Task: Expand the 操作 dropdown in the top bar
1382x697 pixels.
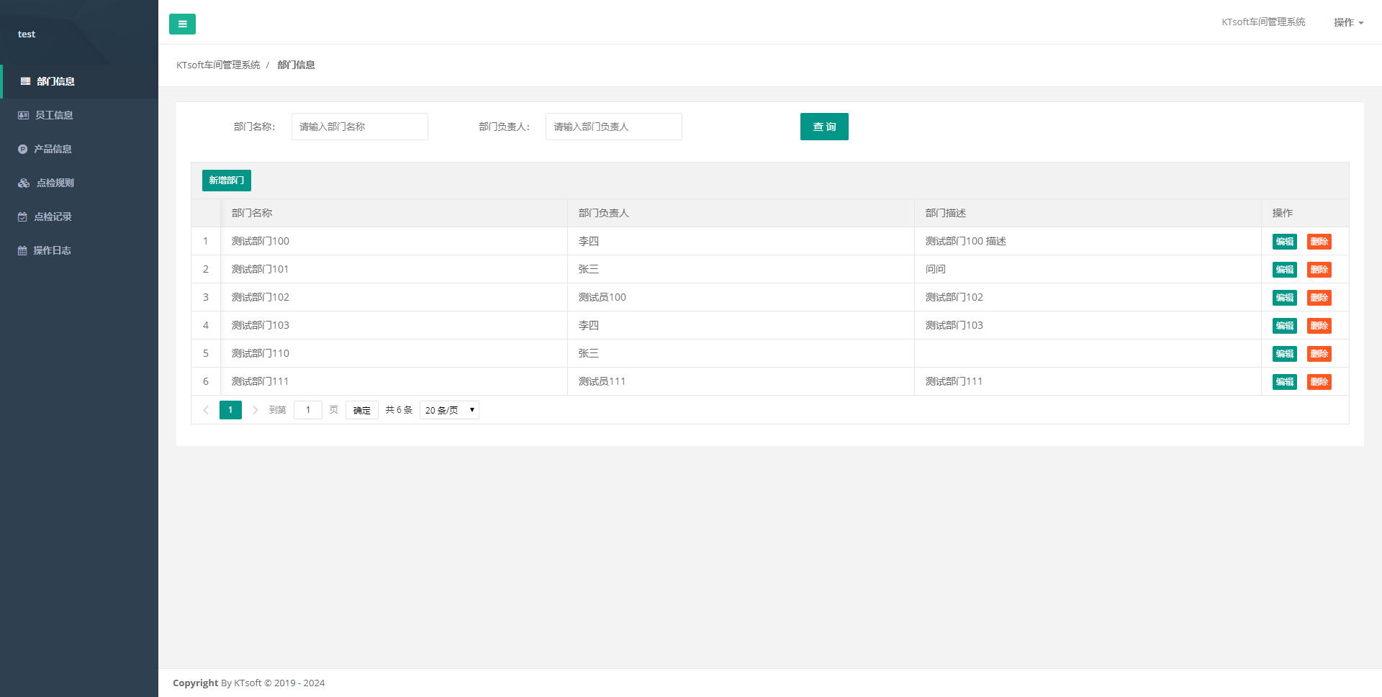Action: 1348,22
